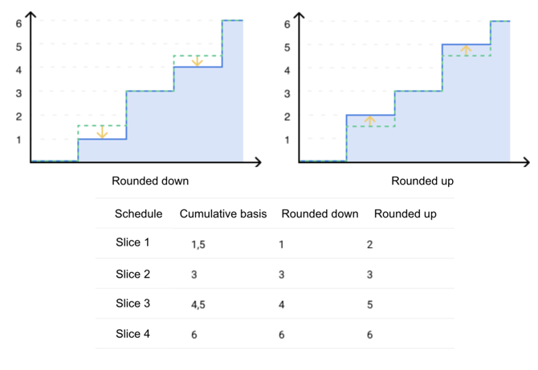Click the Rounded up value 5 for Slice 3
This screenshot has height=370, width=538.
coord(369,305)
